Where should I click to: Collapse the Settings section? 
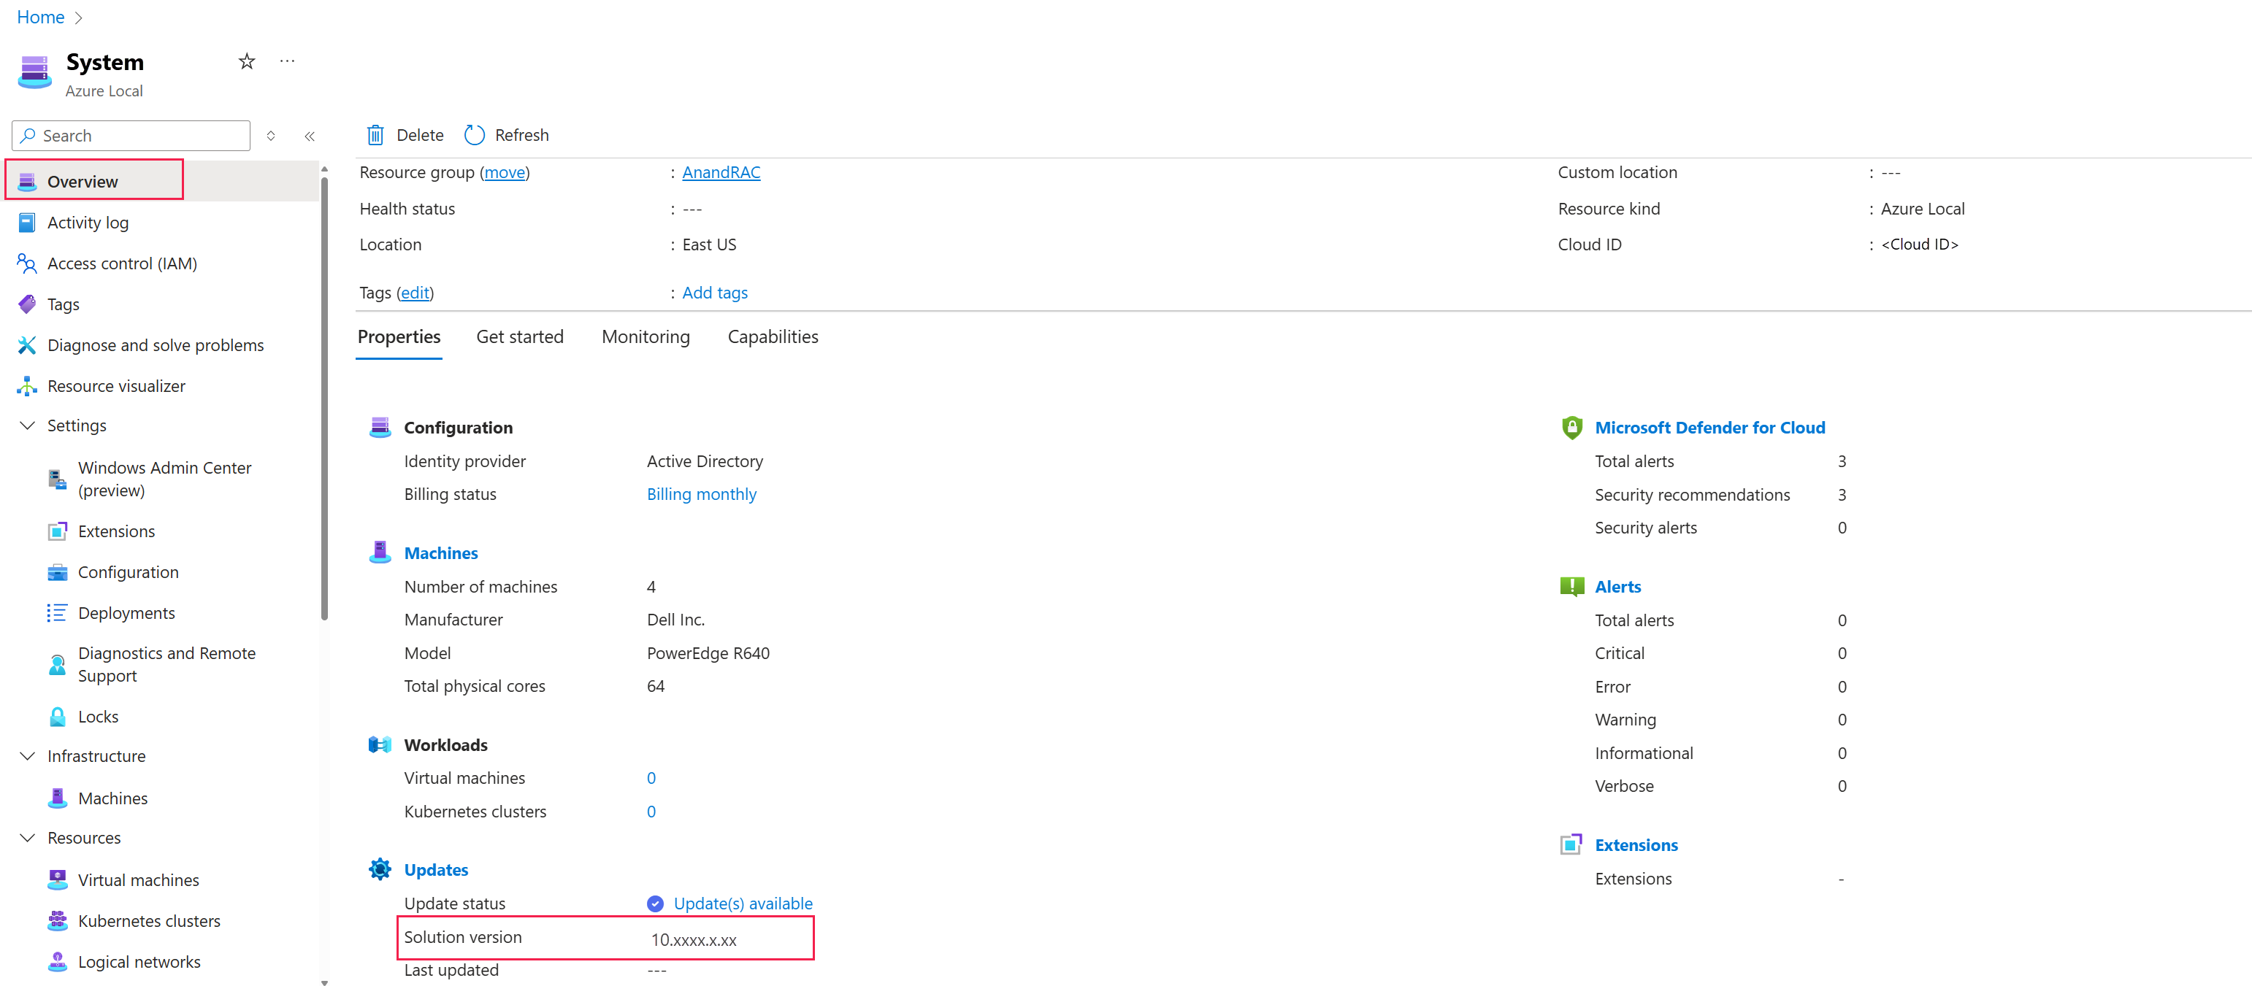(x=28, y=425)
